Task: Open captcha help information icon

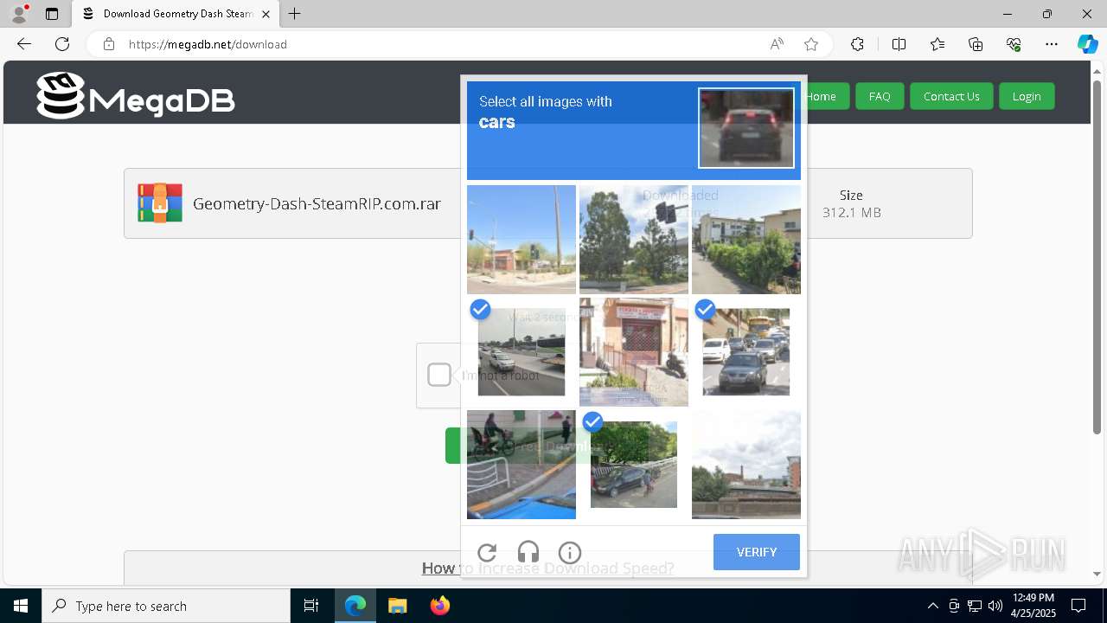Action: (570, 552)
